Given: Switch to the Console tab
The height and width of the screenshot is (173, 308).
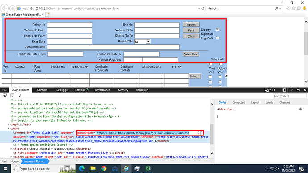Looking at the screenshot, I should tap(42, 90).
